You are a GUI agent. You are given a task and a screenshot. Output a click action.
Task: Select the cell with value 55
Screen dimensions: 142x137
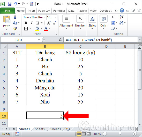pos(80,102)
